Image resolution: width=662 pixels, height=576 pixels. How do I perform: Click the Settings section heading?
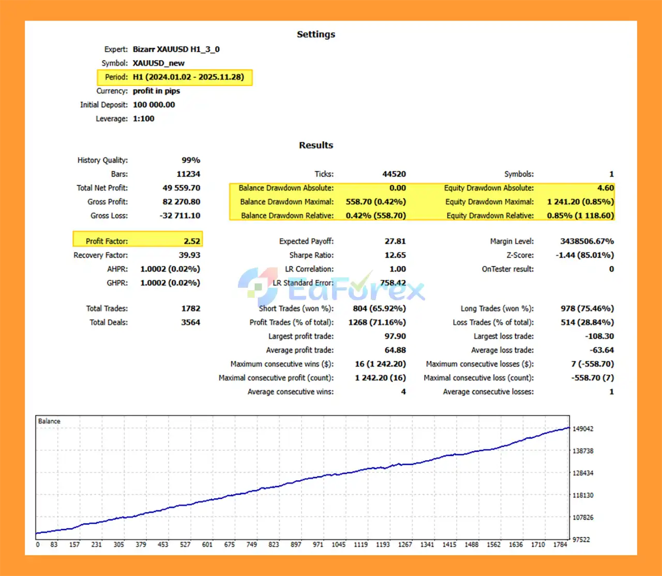(x=315, y=34)
